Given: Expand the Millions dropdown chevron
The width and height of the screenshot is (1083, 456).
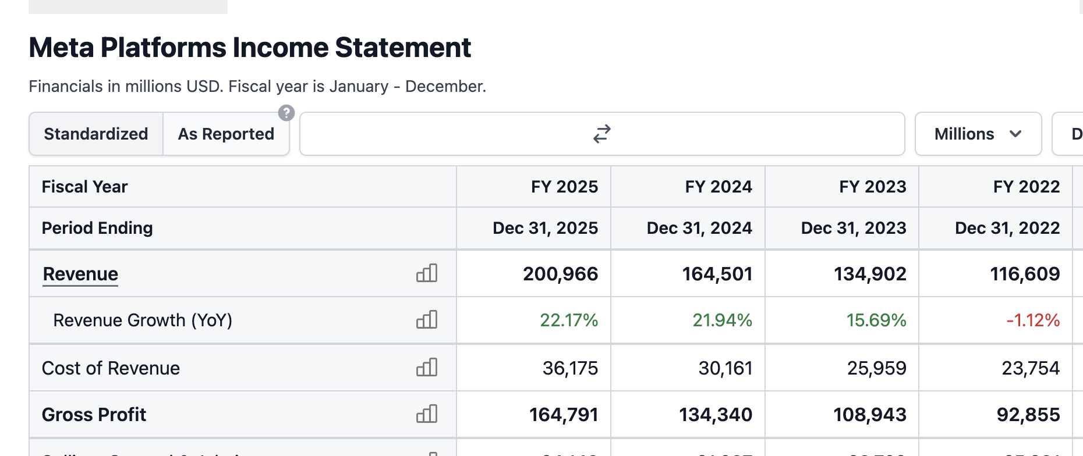Looking at the screenshot, I should coord(1016,134).
